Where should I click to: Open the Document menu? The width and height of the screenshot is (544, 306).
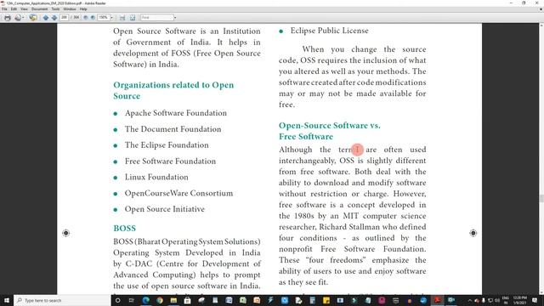click(40, 9)
